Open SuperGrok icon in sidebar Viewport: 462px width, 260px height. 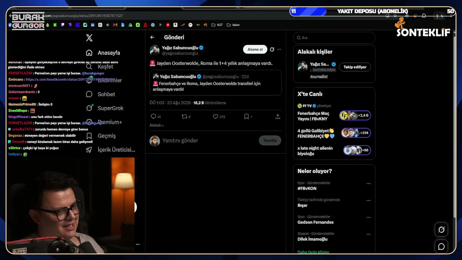pyautogui.click(x=89, y=108)
